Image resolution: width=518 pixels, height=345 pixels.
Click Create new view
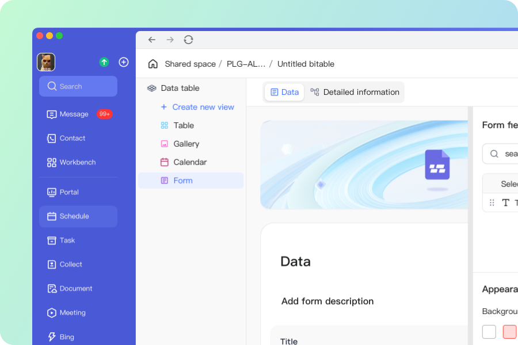pyautogui.click(x=197, y=107)
